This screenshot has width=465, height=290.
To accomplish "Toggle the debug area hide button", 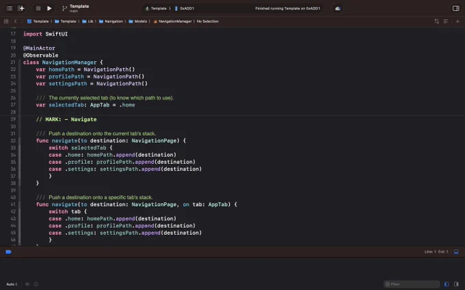I will (456, 252).
